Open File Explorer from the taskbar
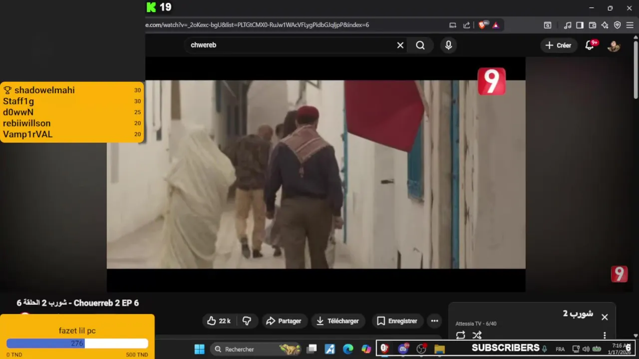The image size is (639, 359). (x=439, y=349)
